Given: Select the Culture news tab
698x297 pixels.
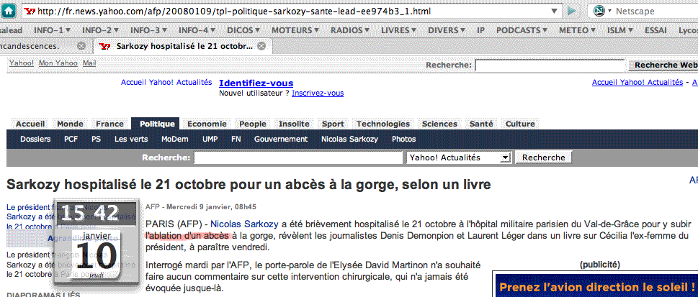Looking at the screenshot, I should [520, 124].
